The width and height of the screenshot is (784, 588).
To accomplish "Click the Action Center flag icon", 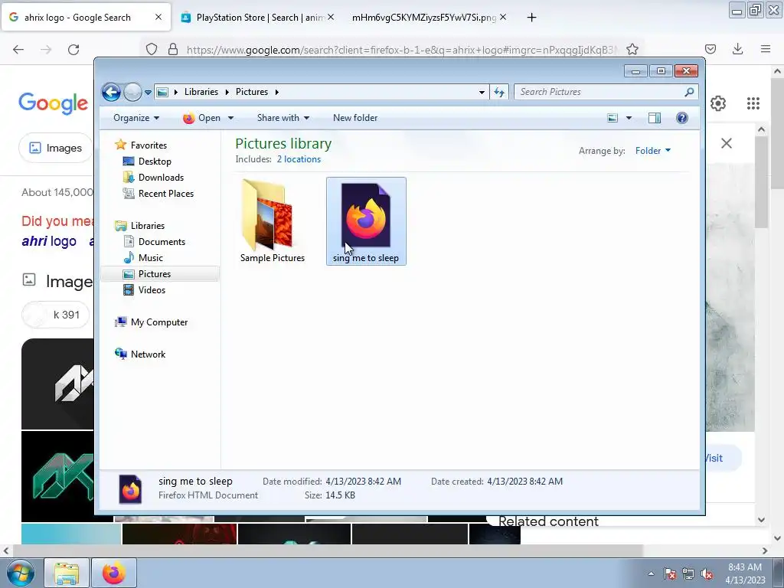I will click(669, 574).
